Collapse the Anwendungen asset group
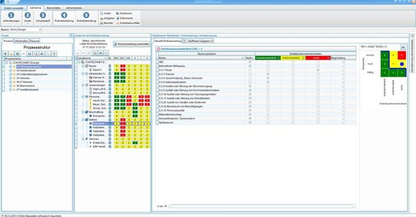This screenshot has width=416, height=217. [x=83, y=85]
